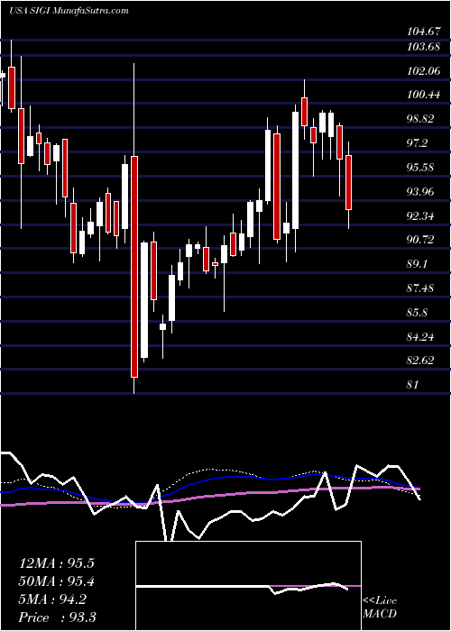Select the 81 price axis label

pyautogui.click(x=413, y=384)
